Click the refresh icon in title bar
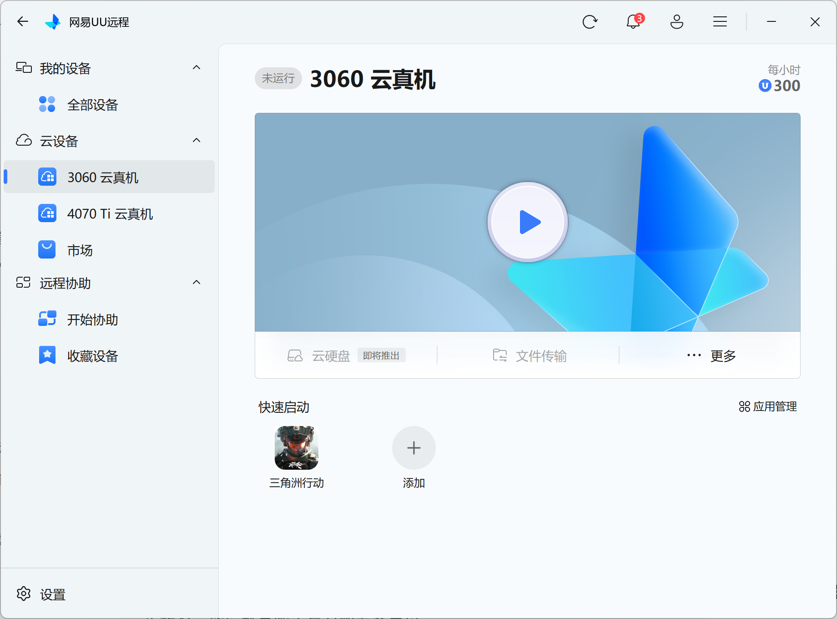Screen dimensions: 837x619 590,22
